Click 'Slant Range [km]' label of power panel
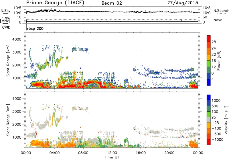 click(x=8, y=61)
